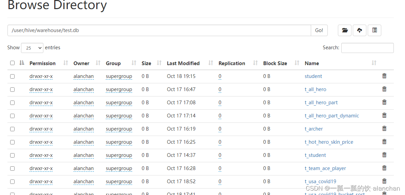Check the t_usa_covid19 row checkbox
This screenshot has height=195, width=405.
pyautogui.click(x=13, y=182)
